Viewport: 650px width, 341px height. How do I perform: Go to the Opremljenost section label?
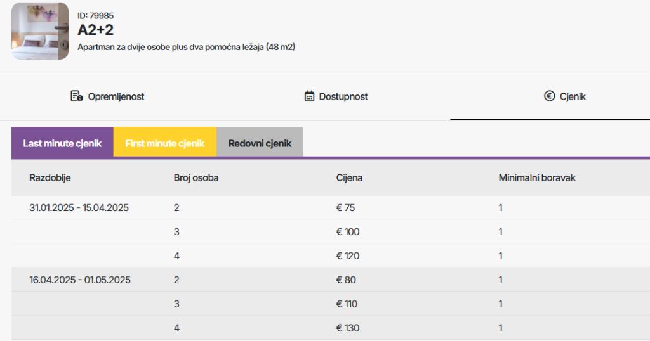point(116,96)
